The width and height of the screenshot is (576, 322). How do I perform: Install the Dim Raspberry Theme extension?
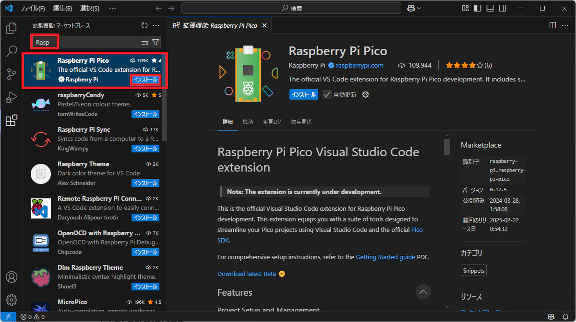145,287
